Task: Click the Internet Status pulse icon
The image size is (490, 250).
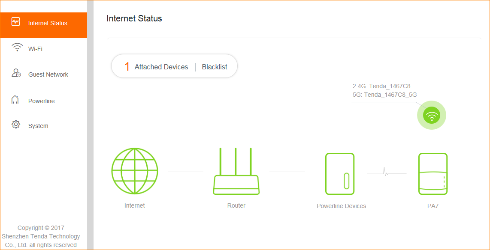Action: [16, 21]
